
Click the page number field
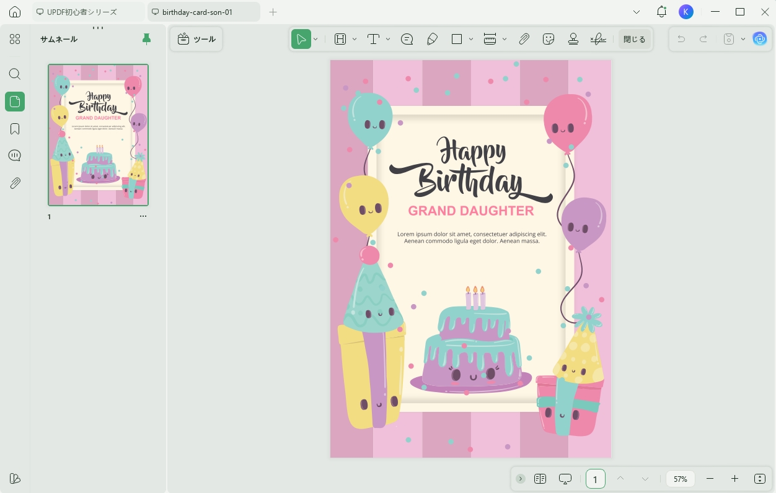pyautogui.click(x=596, y=479)
